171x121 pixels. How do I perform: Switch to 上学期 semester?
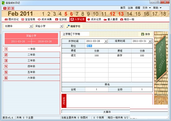click(67, 34)
